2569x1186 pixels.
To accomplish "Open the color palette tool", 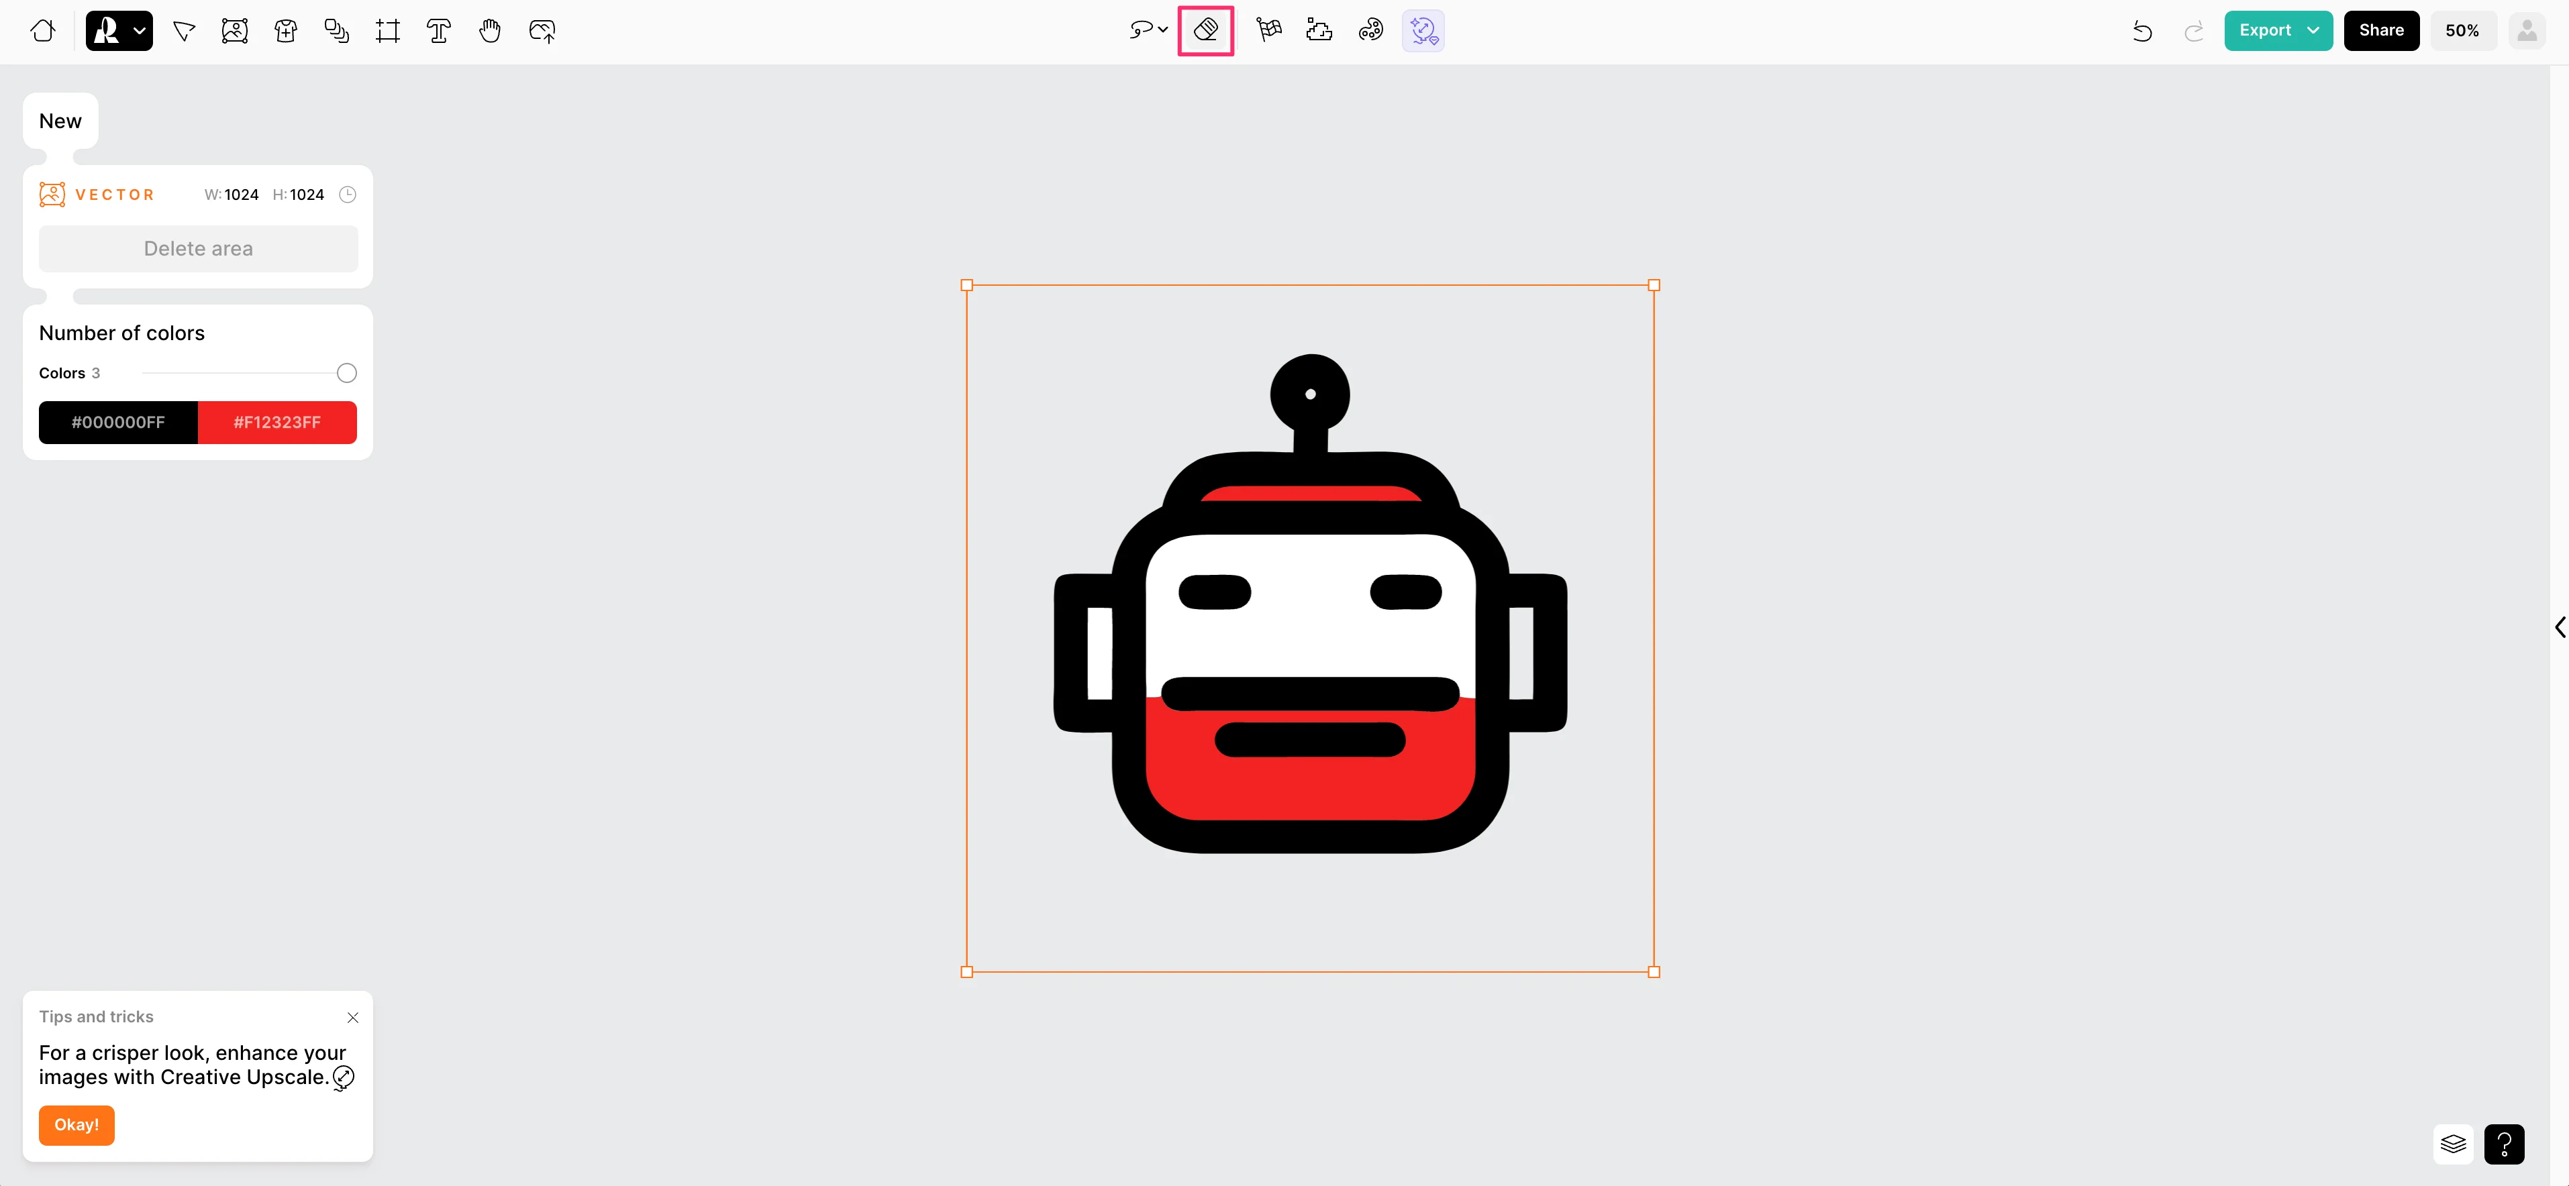I will pyautogui.click(x=1370, y=31).
